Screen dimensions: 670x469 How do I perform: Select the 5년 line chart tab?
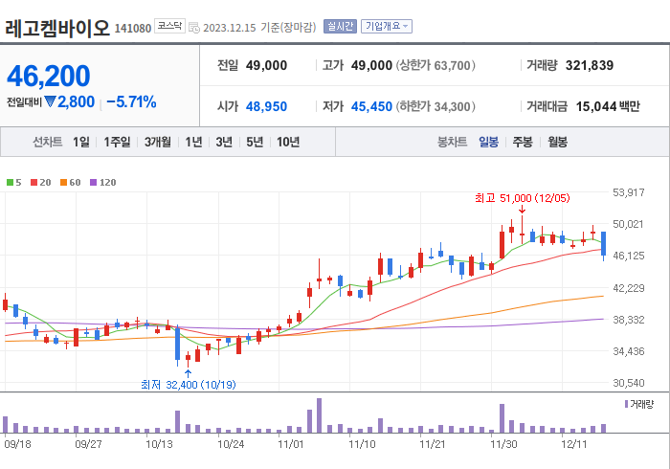(255, 142)
